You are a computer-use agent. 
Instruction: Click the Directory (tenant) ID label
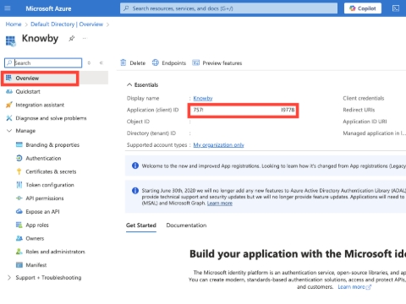click(x=151, y=133)
